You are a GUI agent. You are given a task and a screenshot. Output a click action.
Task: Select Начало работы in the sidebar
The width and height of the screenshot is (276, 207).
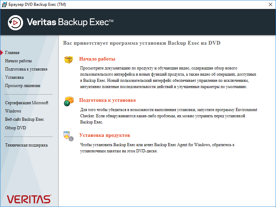(18, 61)
